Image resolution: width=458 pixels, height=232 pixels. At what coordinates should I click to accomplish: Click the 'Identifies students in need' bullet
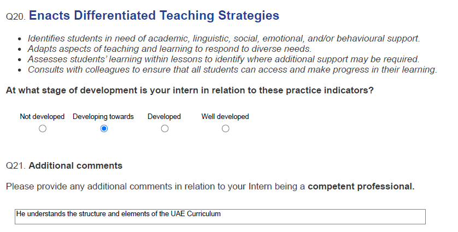point(224,39)
